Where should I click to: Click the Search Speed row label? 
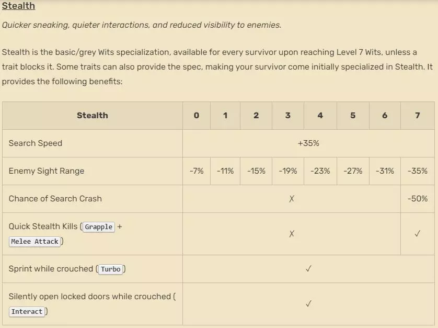tap(36, 143)
